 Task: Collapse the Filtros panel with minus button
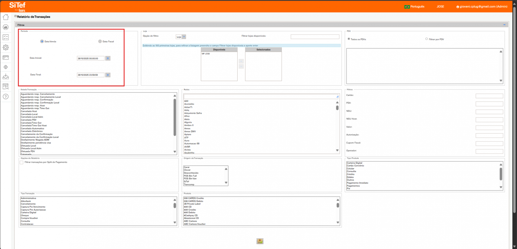[x=504, y=25]
